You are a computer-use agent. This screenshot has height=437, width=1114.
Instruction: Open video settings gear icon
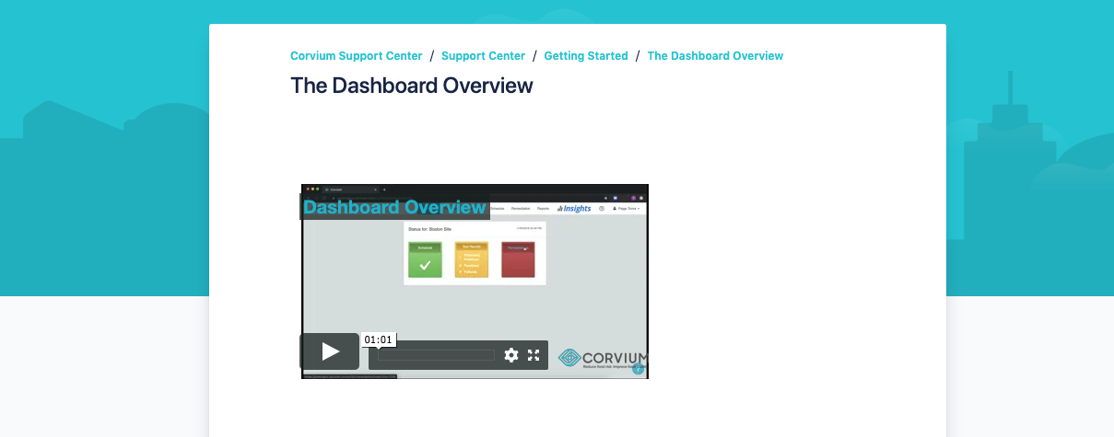pyautogui.click(x=511, y=355)
